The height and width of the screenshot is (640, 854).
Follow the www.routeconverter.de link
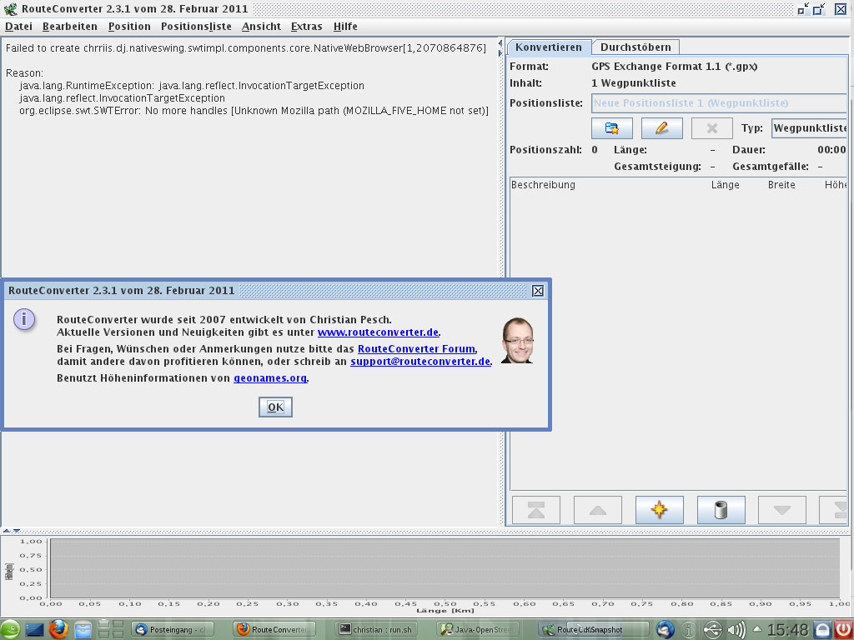378,332
